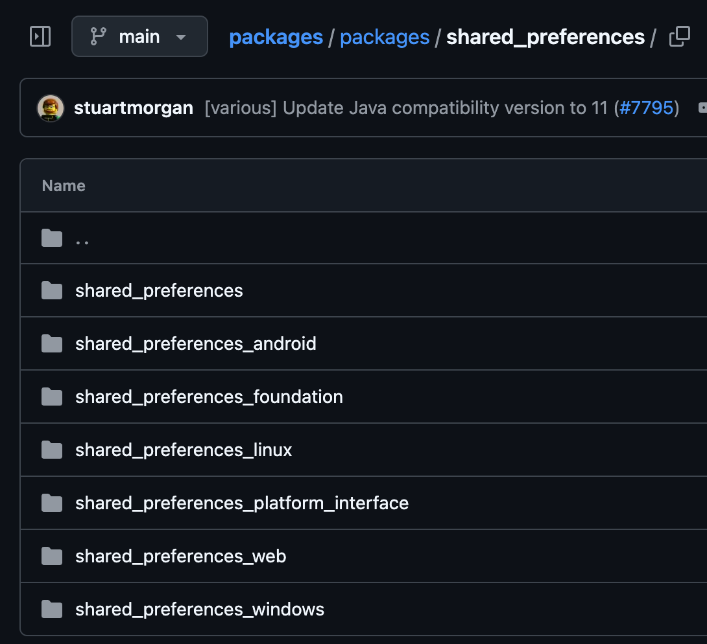Copy the path using the copy icon
Screen dimensions: 707x644
(679, 37)
